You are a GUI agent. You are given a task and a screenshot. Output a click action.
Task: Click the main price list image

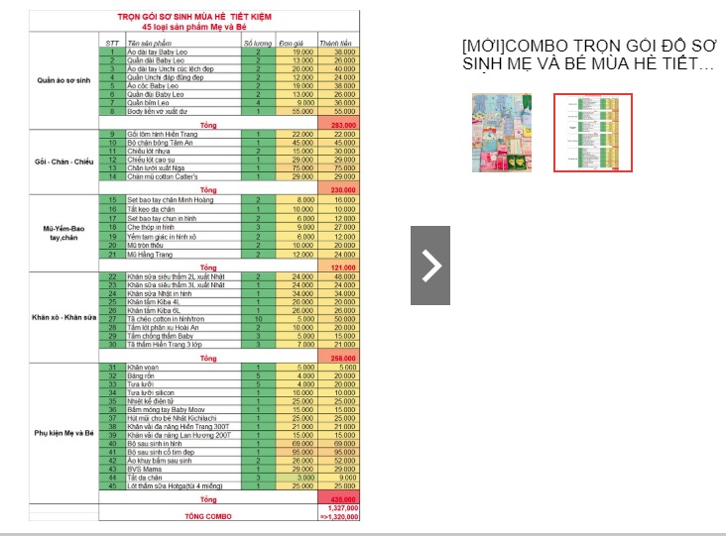(x=194, y=266)
